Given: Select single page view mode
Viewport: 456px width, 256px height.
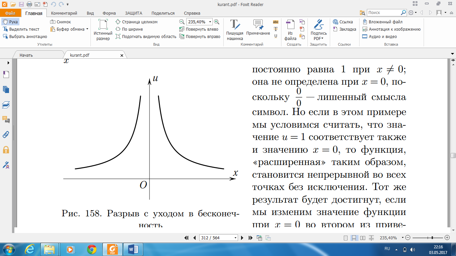Looking at the screenshot, I should click(x=346, y=238).
